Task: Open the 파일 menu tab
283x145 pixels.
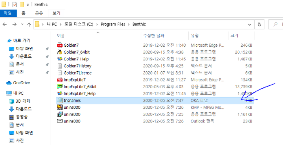Action: pyautogui.click(x=8, y=13)
